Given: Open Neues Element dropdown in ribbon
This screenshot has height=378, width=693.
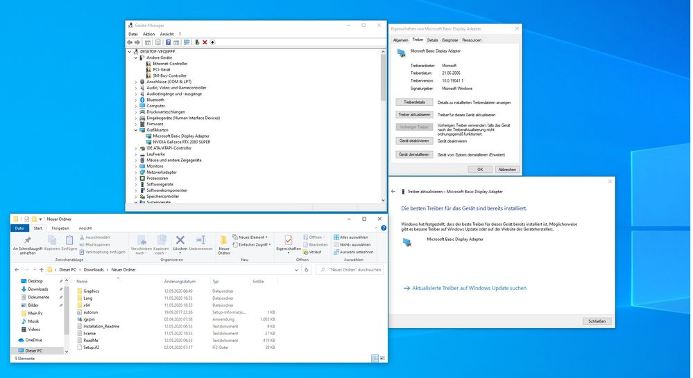Looking at the screenshot, I should tap(250, 237).
